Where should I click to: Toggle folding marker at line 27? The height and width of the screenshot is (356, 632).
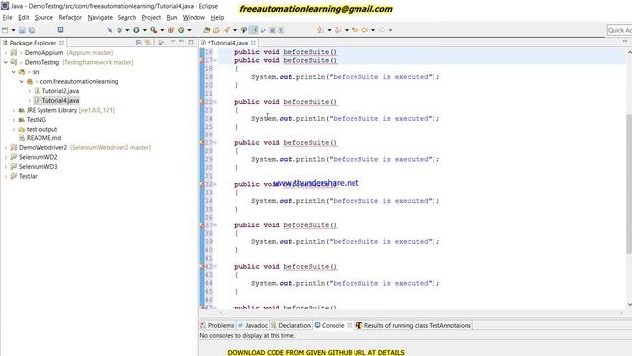click(x=215, y=142)
